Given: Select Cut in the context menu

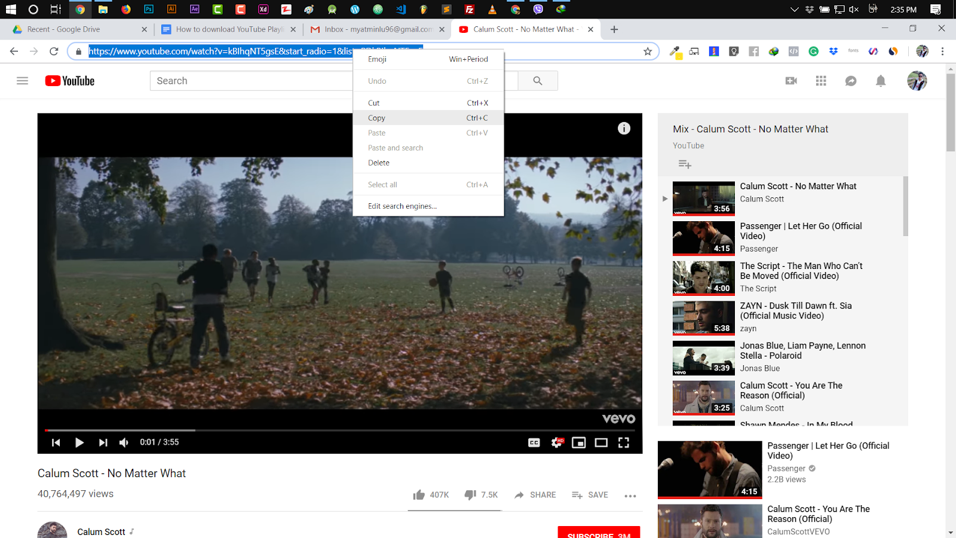Looking at the screenshot, I should click(x=428, y=103).
